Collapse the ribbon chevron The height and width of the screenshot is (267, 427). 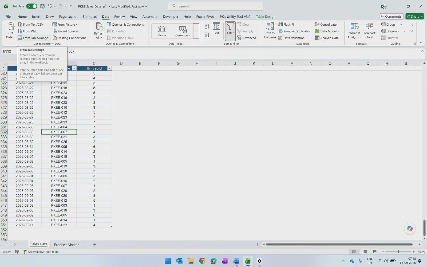pos(421,43)
